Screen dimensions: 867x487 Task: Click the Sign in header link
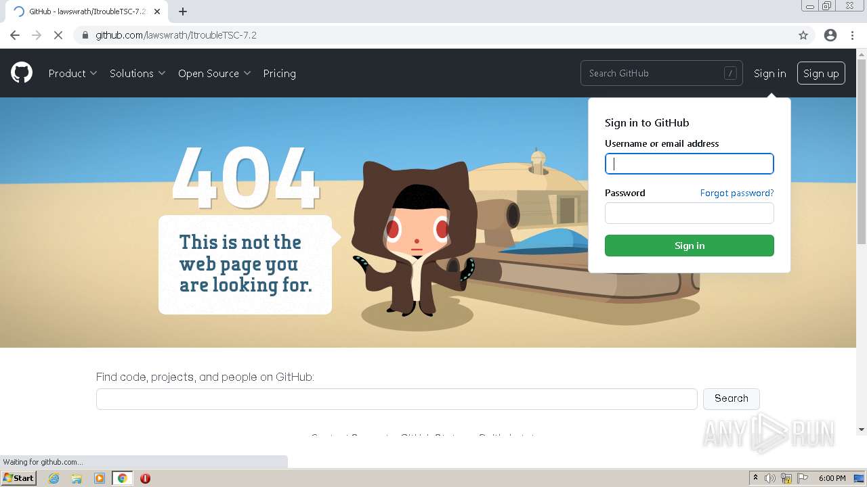pyautogui.click(x=770, y=73)
